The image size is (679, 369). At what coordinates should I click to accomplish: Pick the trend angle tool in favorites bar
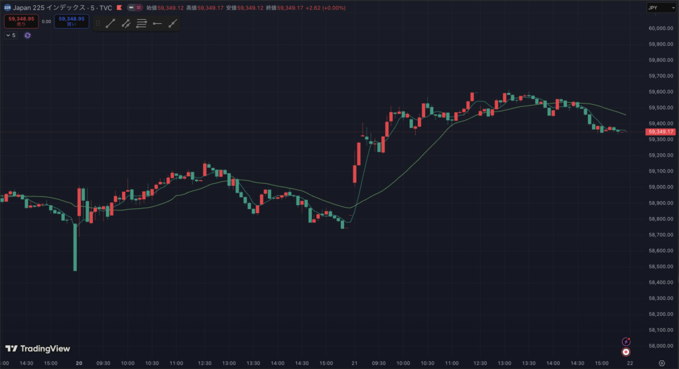(x=173, y=23)
